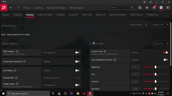The height and width of the screenshot is (96, 172).
Task: Switch to Graphics settings tab
Action: tap(18, 15)
